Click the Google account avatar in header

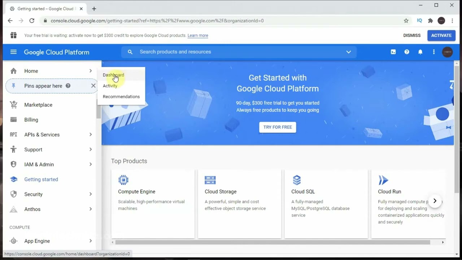[x=447, y=52]
